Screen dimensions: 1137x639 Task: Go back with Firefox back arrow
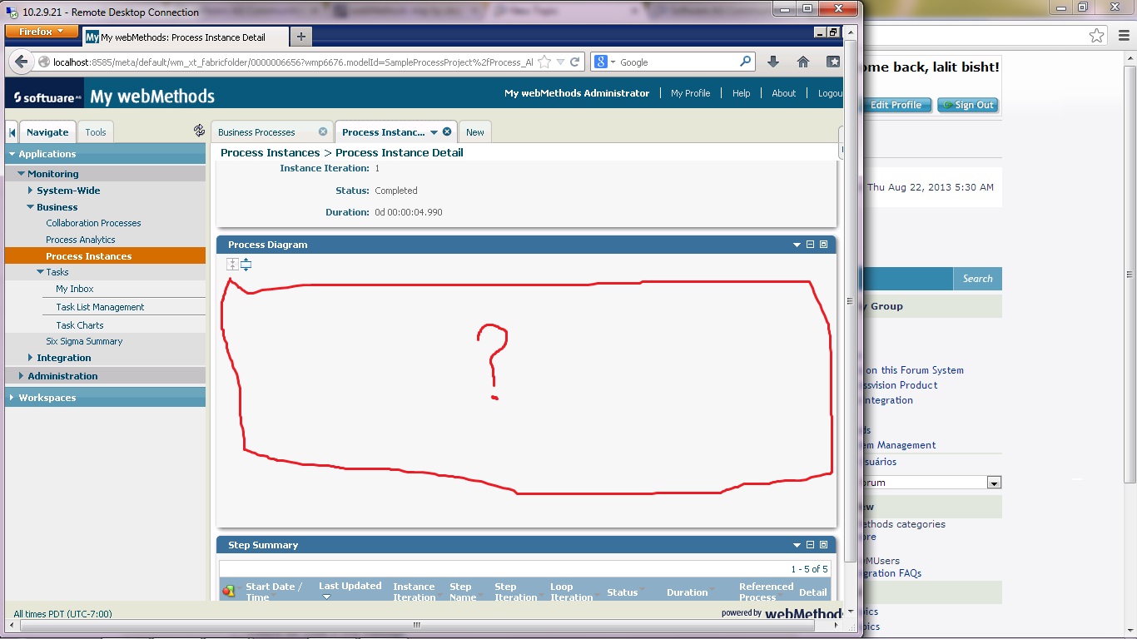(x=22, y=62)
